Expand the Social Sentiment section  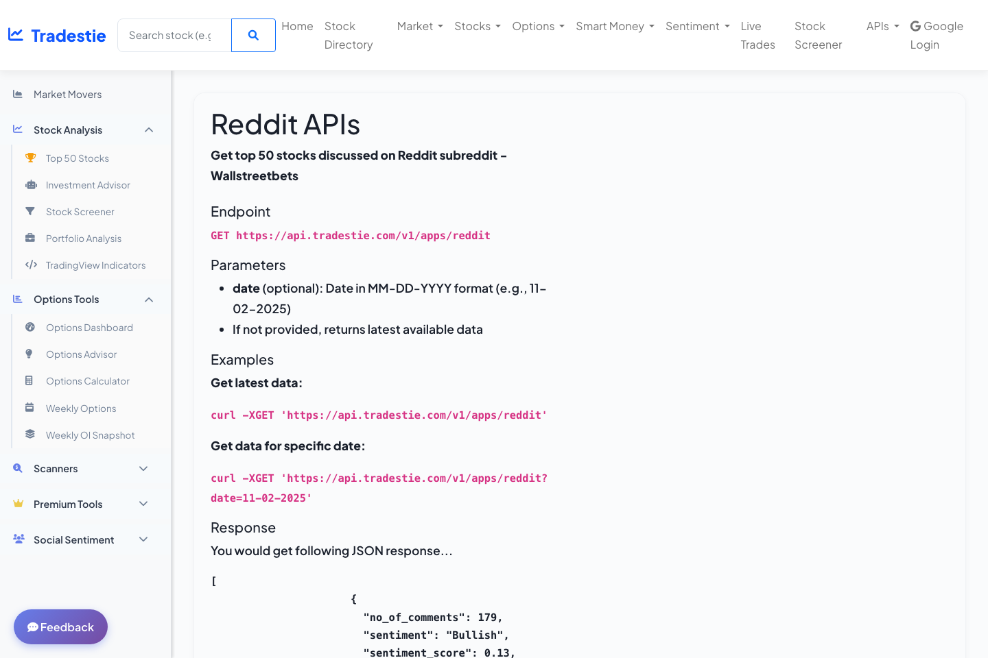[73, 539]
